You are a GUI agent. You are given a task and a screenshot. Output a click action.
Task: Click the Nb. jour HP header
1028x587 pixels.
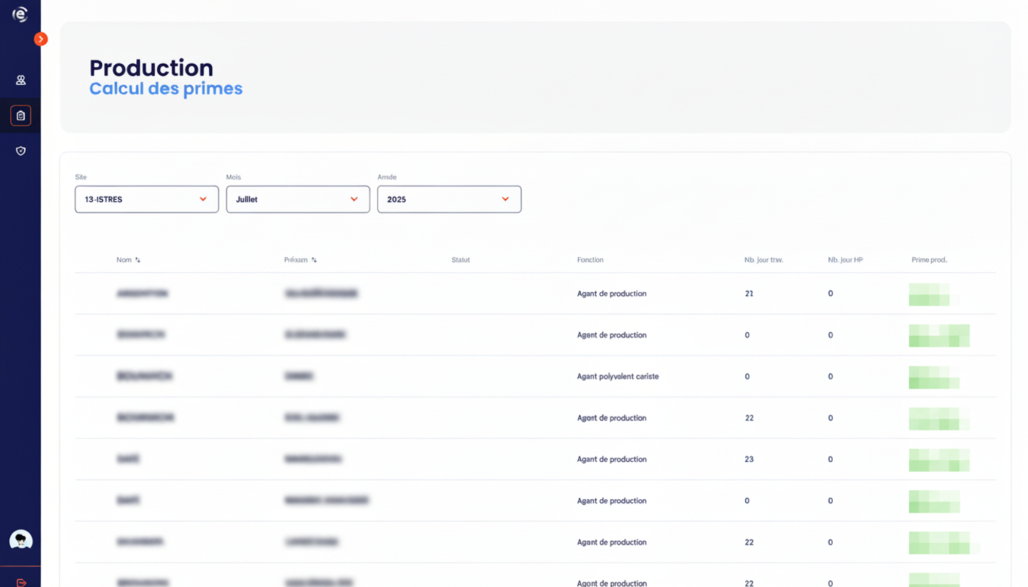845,260
